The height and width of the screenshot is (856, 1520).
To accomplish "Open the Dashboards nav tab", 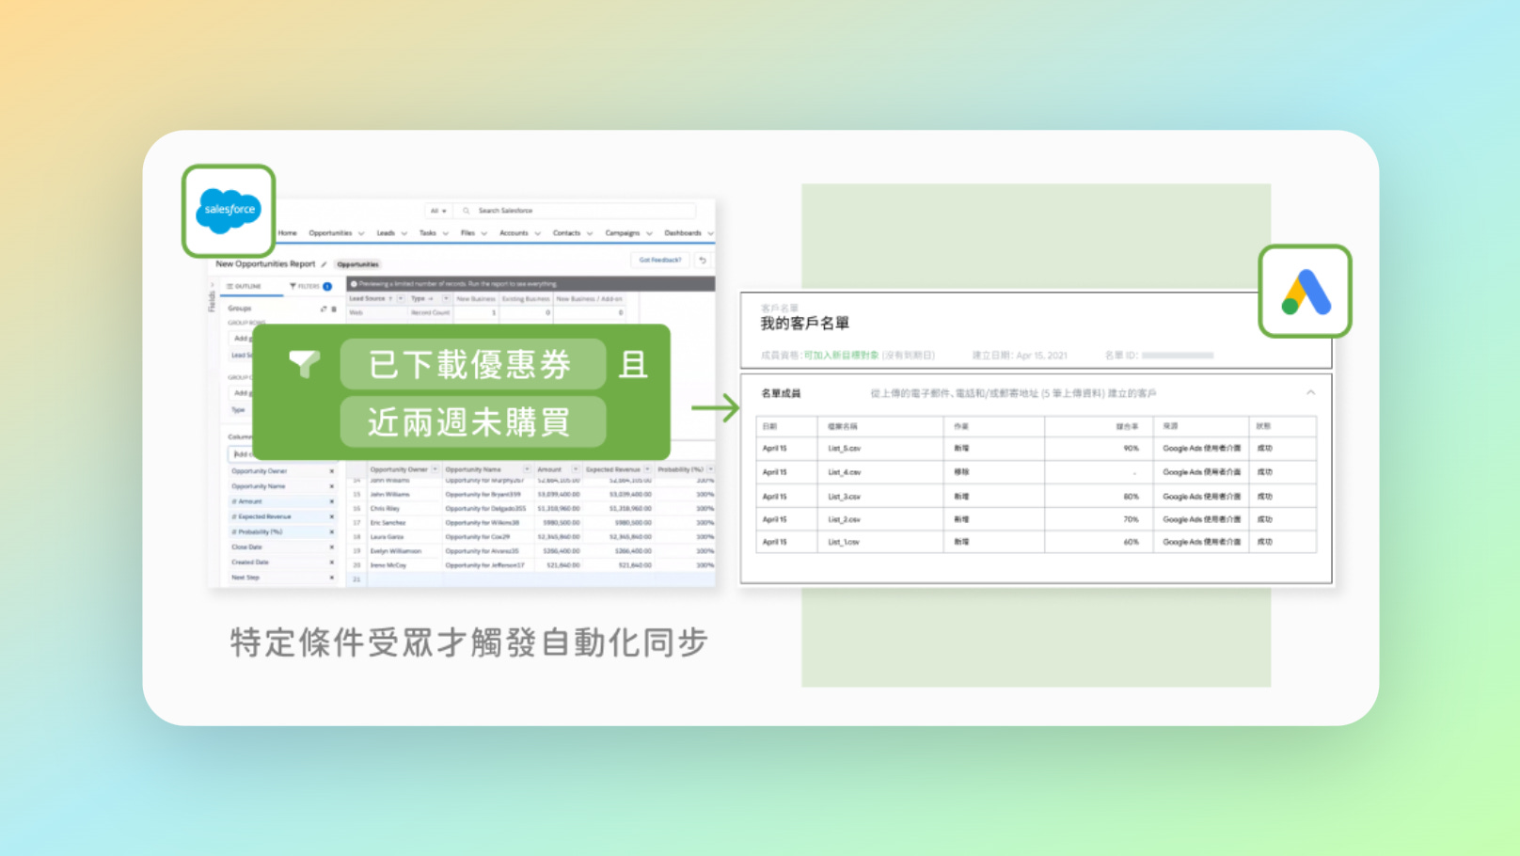I will [x=683, y=233].
